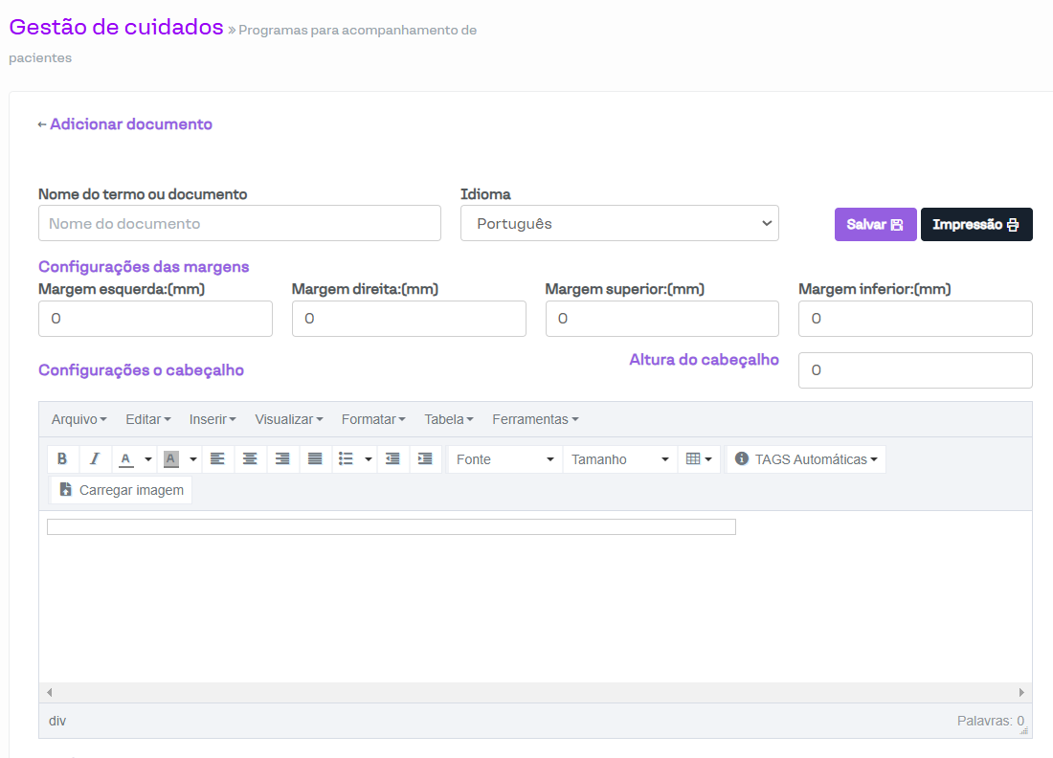Screen dimensions: 1053x758
Task: Insert a bullet list
Action: click(x=347, y=459)
